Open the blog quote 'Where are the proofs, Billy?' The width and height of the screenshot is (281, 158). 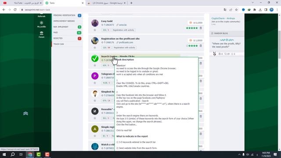click(x=226, y=45)
